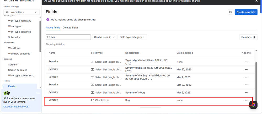
Task: Click the Name column header
Action: [52, 53]
